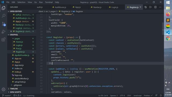
Task: Close the Register.js editor tab
Action: coord(140,7)
